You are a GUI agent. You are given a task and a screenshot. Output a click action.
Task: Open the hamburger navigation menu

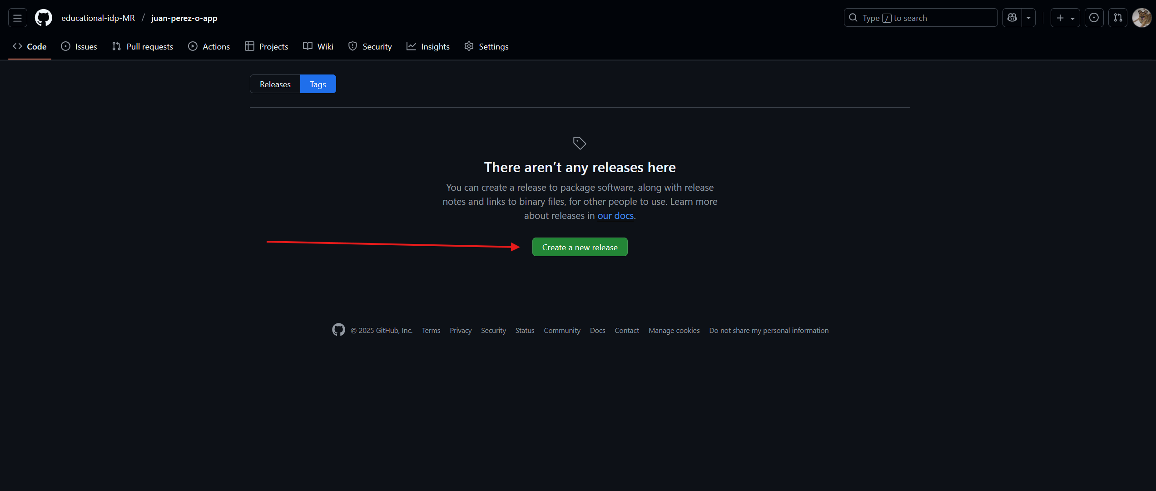(x=17, y=18)
